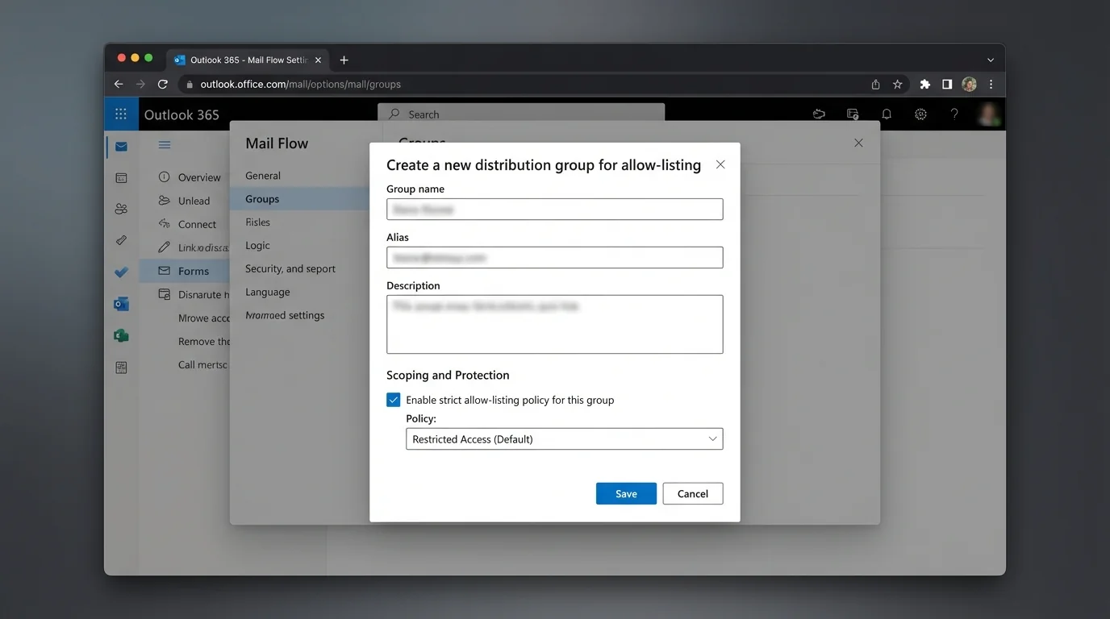
Task: Click the Description text area
Action: 554,325
